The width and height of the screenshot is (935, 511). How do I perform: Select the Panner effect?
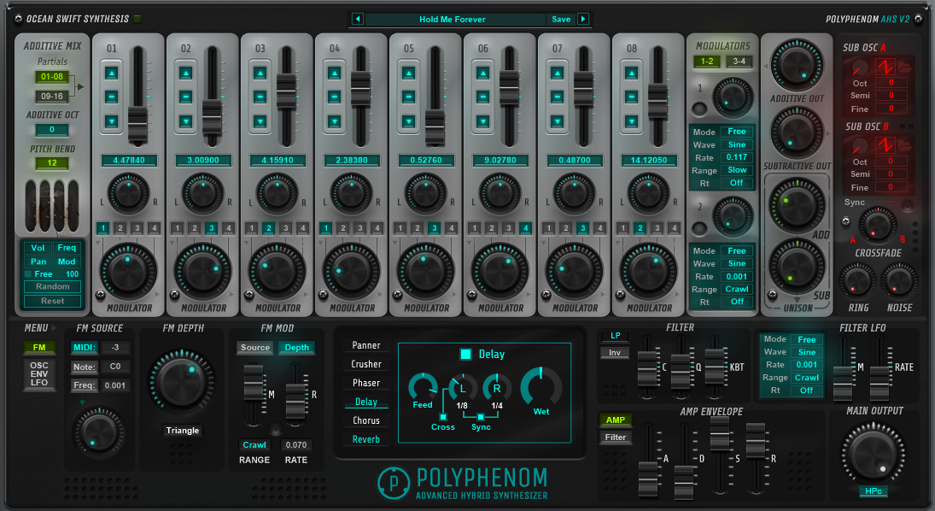click(366, 345)
